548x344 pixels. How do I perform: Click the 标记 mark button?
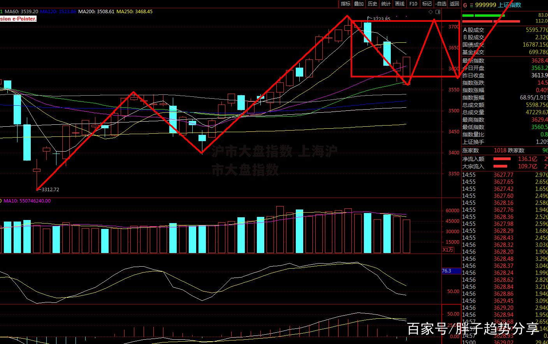point(427,4)
